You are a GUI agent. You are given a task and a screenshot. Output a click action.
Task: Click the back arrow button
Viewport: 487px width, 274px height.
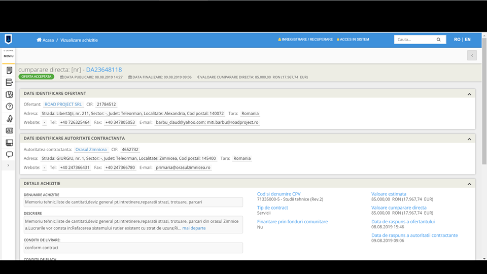pos(472,55)
